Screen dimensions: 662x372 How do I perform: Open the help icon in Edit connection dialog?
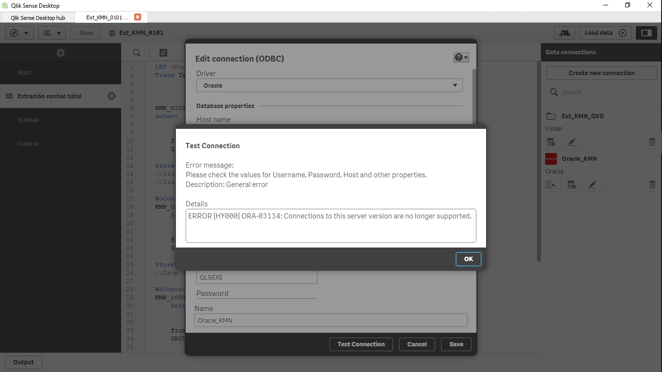(461, 57)
